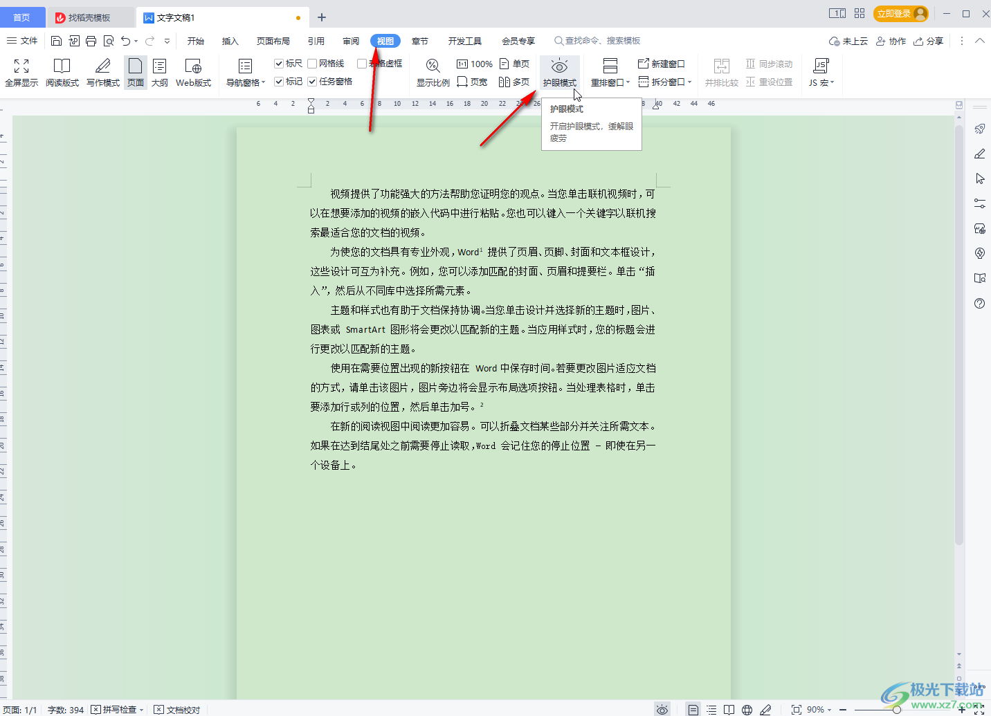991x716 pixels.
Task: Go to the 首页 home tab
Action: pyautogui.click(x=22, y=17)
